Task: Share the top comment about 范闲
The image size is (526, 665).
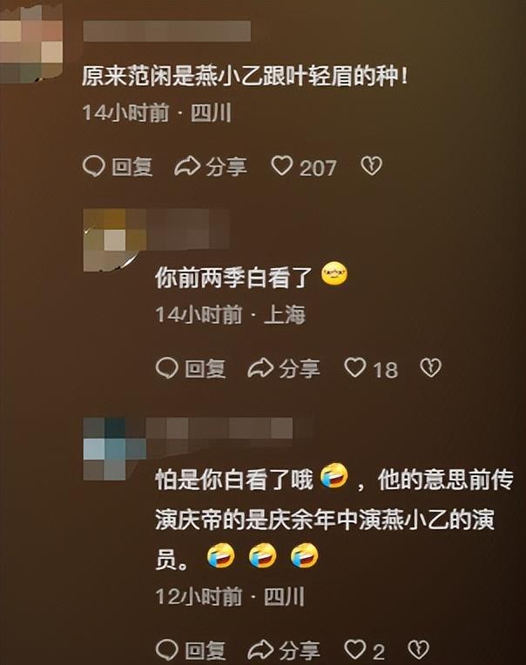Action: [187, 166]
